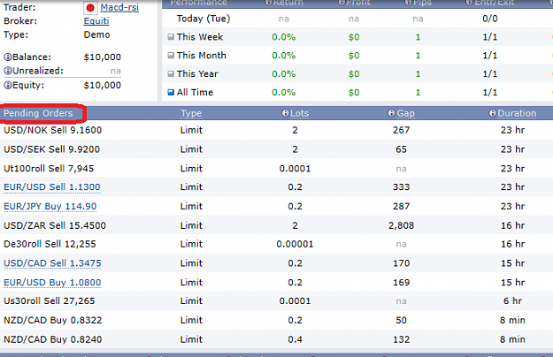Toggle the This Year chart checkbox
This screenshot has width=553, height=357.
(x=171, y=73)
